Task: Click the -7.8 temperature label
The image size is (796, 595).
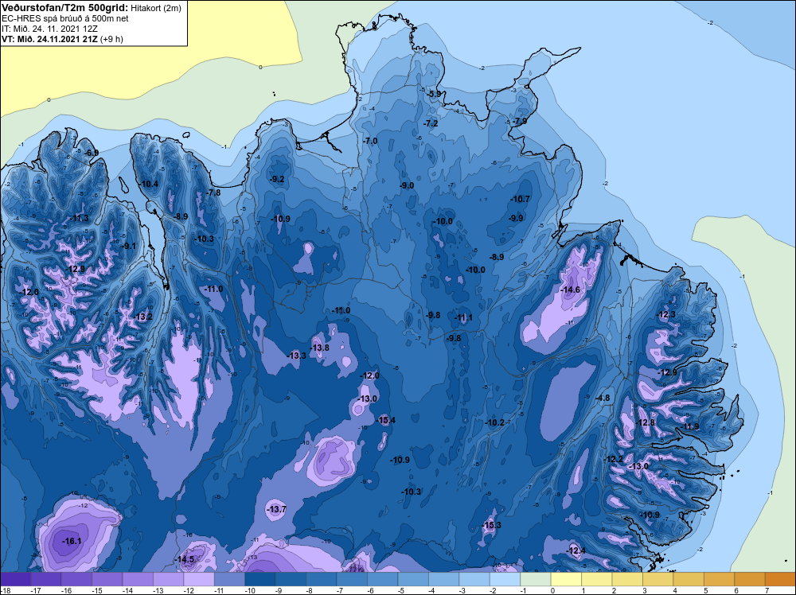Action: click(x=213, y=192)
